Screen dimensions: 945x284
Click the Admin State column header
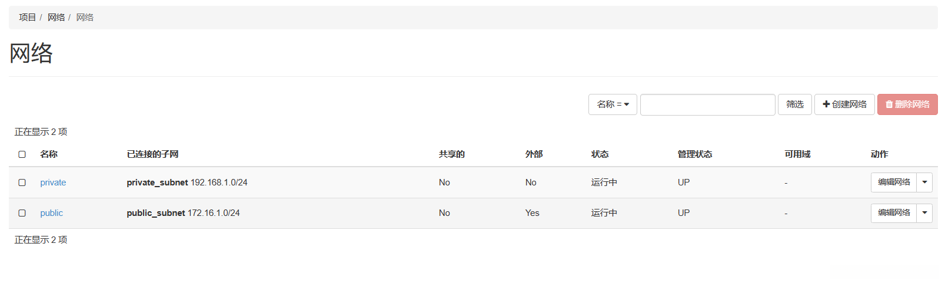[x=694, y=154]
